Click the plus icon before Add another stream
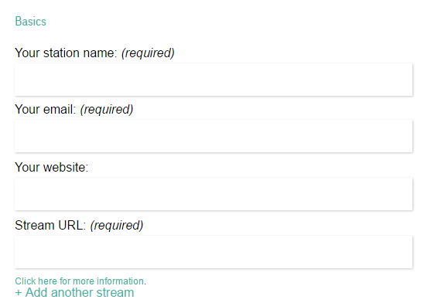Image resolution: width=434 pixels, height=303 pixels. click(19, 293)
